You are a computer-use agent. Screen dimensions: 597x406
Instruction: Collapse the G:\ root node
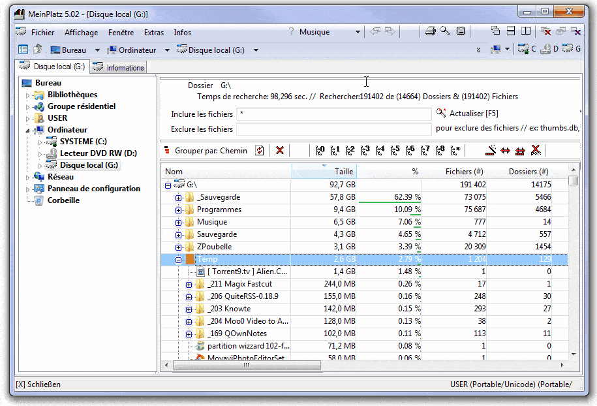pos(168,185)
